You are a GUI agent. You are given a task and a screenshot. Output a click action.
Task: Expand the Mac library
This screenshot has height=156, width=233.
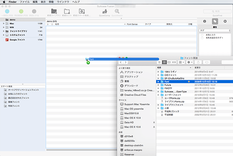pos(4,24)
